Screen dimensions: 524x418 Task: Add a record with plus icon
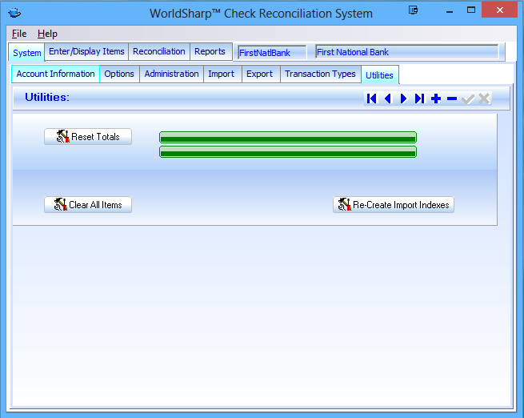436,98
